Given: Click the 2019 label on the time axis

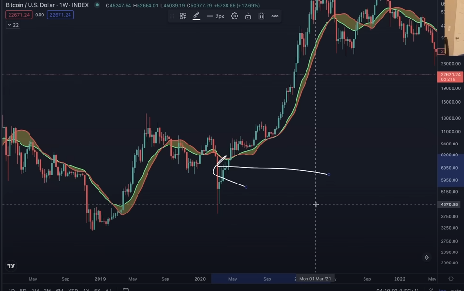Looking at the screenshot, I should coord(100,279).
